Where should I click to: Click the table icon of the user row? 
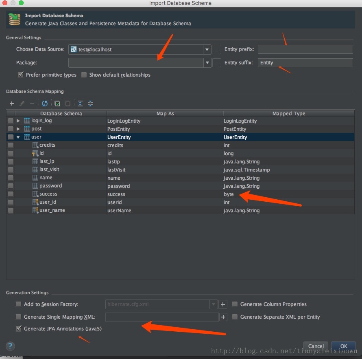coord(27,137)
